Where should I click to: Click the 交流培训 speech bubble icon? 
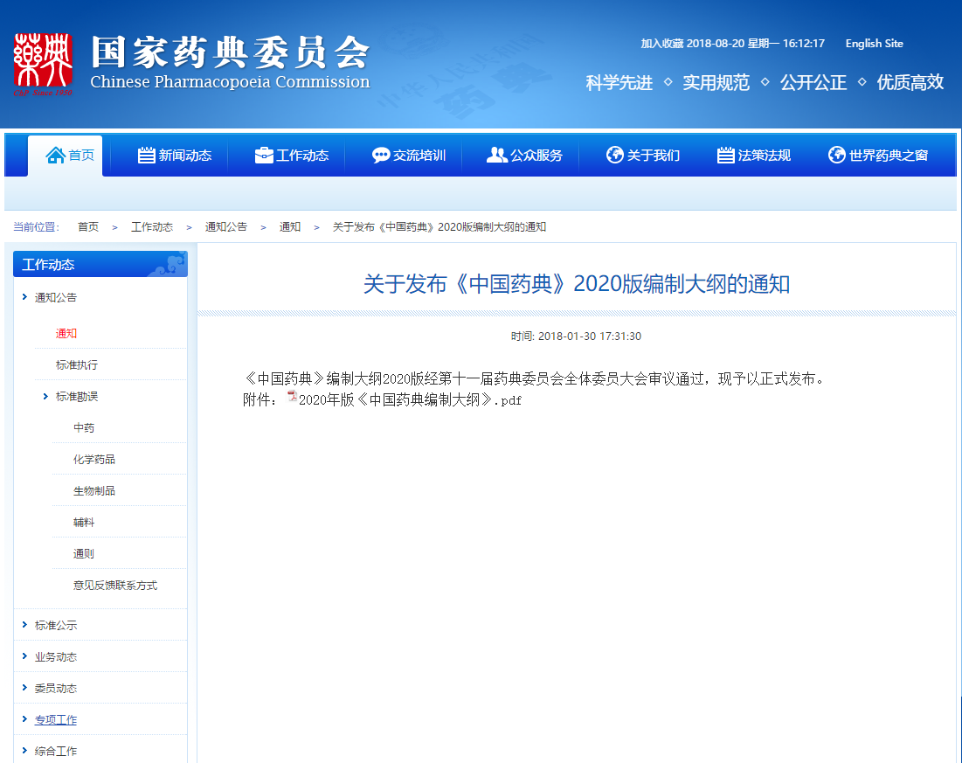coord(381,156)
